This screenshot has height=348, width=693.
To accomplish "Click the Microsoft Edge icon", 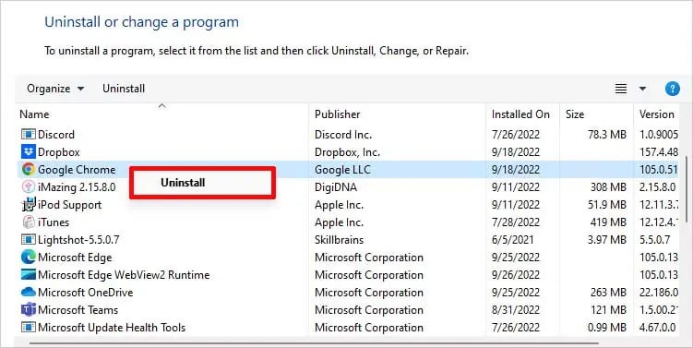I will click(29, 257).
